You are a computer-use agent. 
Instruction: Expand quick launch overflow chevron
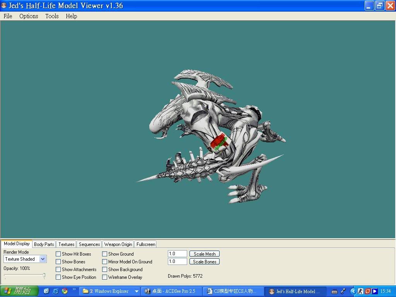[74, 289]
